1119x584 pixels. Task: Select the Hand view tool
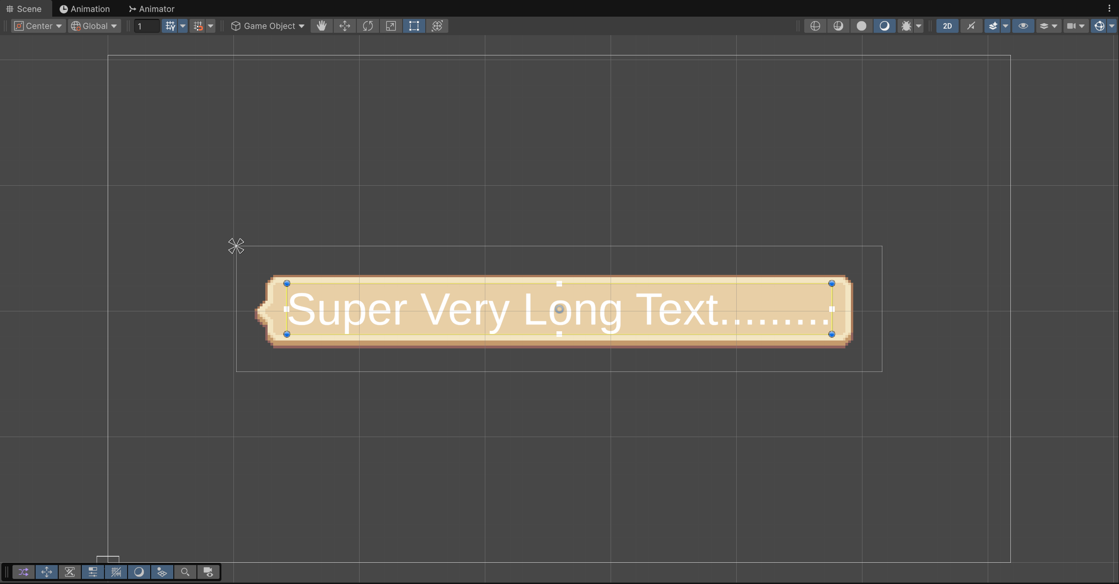coord(321,26)
